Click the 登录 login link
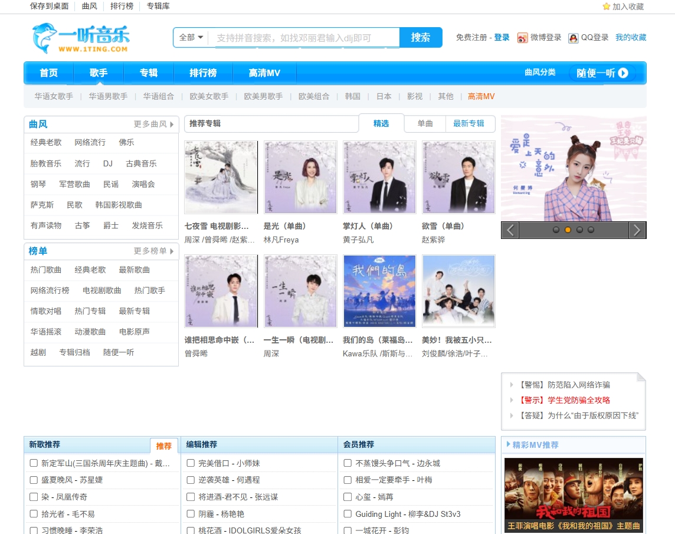Screen dimensions: 675x534 point(501,37)
